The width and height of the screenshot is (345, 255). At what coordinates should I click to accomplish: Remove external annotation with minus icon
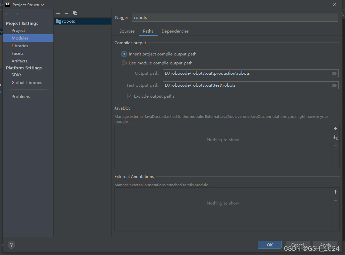(x=335, y=201)
